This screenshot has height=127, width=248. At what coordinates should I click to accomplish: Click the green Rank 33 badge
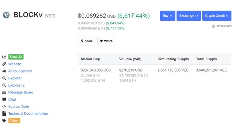[x=16, y=57]
